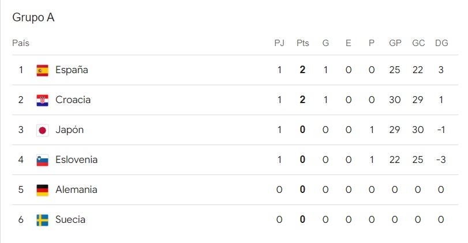Click the Pts column header
Screen dimensions: 468x243
tap(302, 43)
